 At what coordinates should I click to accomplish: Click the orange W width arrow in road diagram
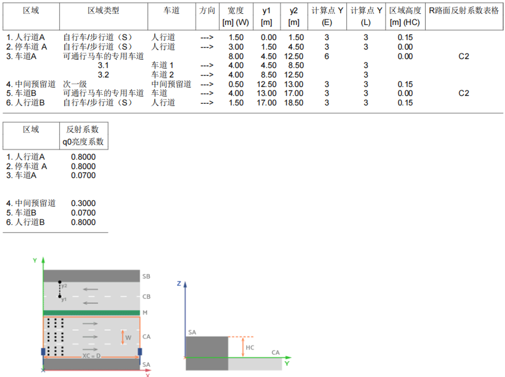pyautogui.click(x=123, y=337)
